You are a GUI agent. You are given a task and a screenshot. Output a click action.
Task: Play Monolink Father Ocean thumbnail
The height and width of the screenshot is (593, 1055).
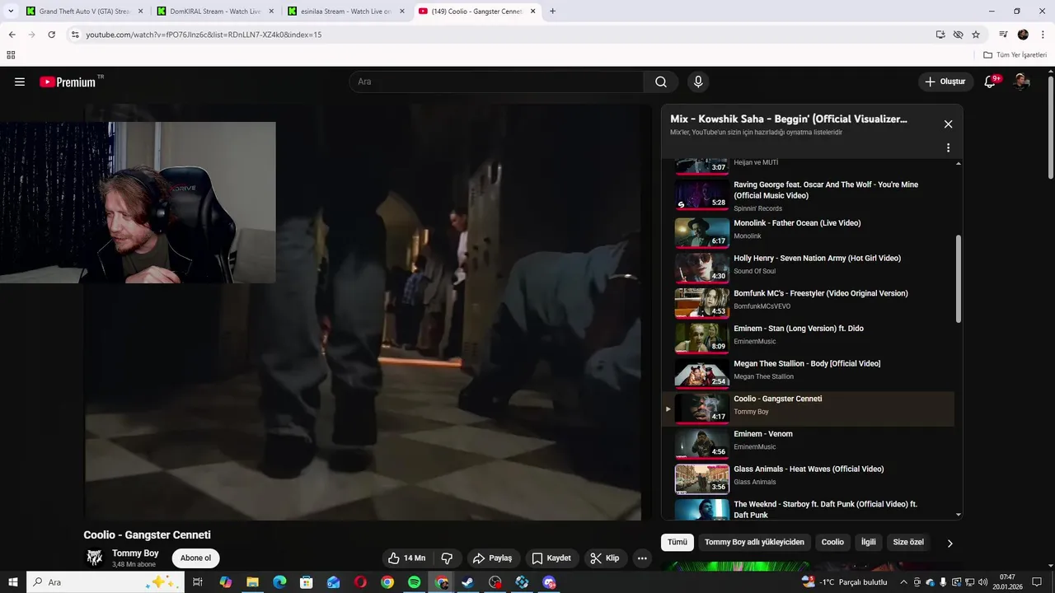coord(702,233)
